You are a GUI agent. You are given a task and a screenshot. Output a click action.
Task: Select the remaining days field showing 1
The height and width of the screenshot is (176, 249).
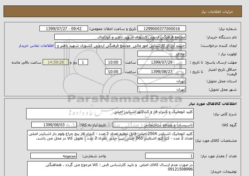click(x=83, y=62)
